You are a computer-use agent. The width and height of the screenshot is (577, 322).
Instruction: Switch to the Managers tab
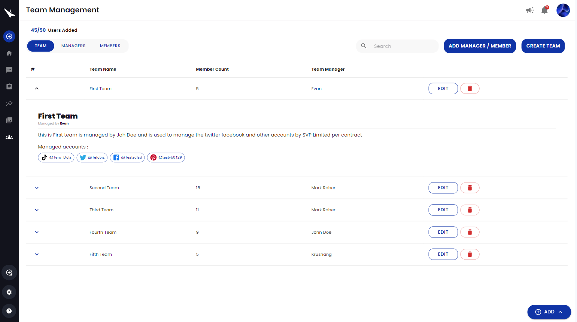(73, 46)
